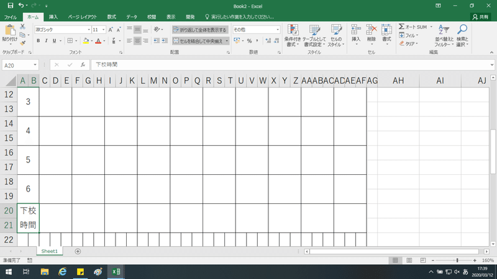The image size is (497, 279).
Task: Align text left
Action: 129,41
